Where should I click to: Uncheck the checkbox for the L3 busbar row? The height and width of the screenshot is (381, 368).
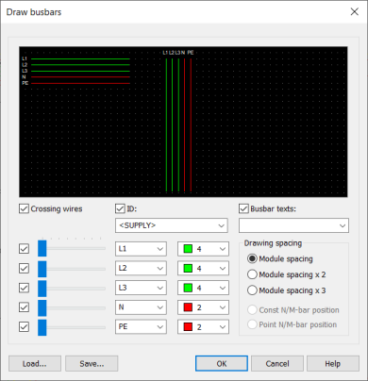[25, 288]
